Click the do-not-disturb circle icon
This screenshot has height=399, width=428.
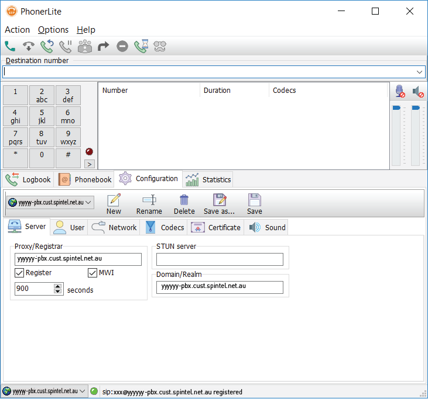[x=122, y=46]
